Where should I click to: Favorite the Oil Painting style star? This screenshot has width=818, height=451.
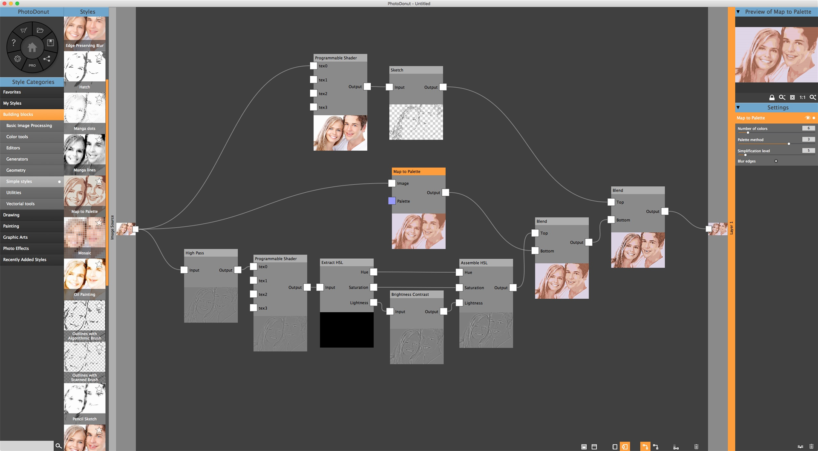99,265
